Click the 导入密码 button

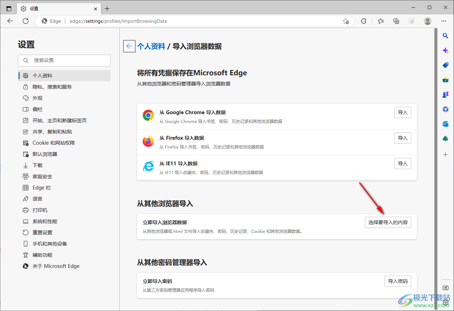pyautogui.click(x=398, y=281)
